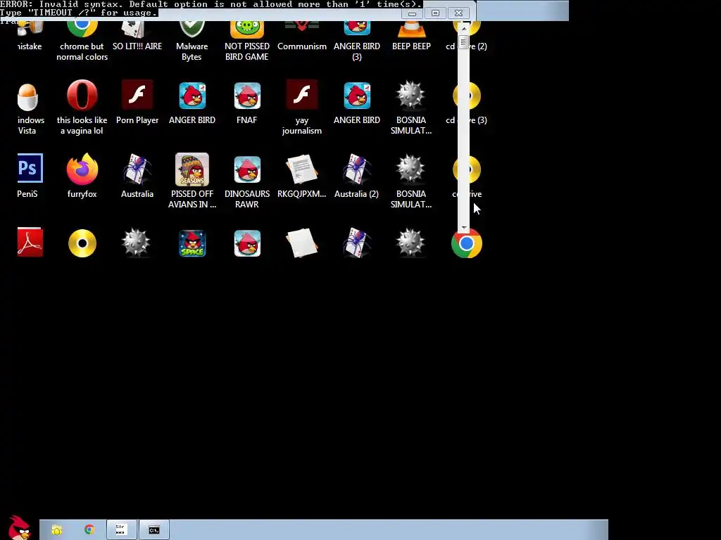Minimize the console window
The height and width of the screenshot is (540, 721).
click(412, 13)
